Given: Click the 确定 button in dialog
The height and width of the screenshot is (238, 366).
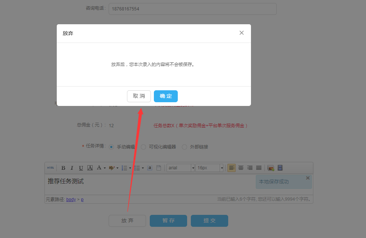Looking at the screenshot, I should pos(165,96).
